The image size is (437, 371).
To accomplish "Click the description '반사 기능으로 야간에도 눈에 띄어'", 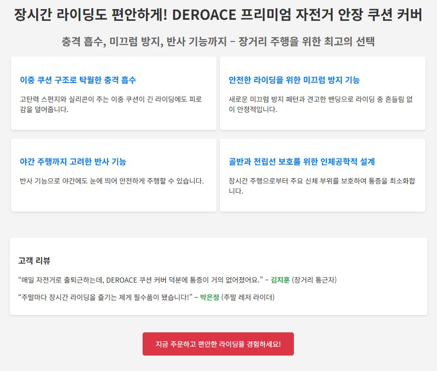I will (x=112, y=181).
